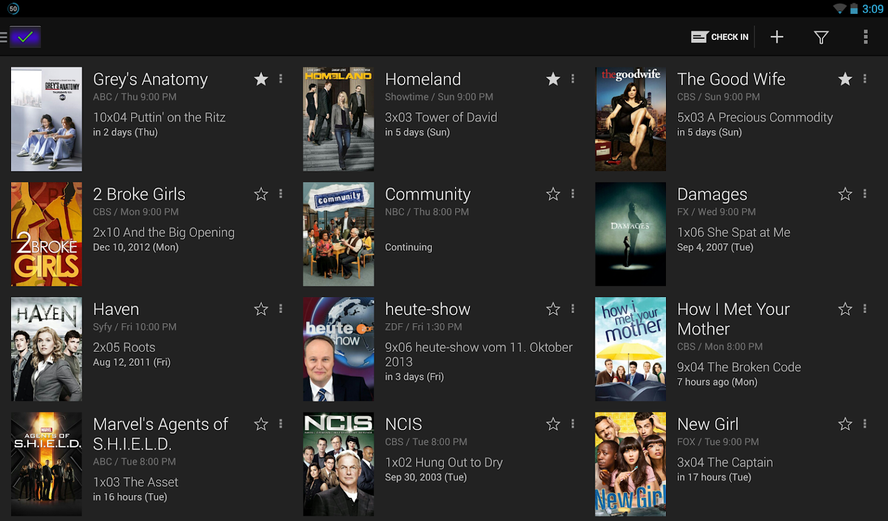
Task: Open The Good Wife item options menu
Action: tap(865, 79)
